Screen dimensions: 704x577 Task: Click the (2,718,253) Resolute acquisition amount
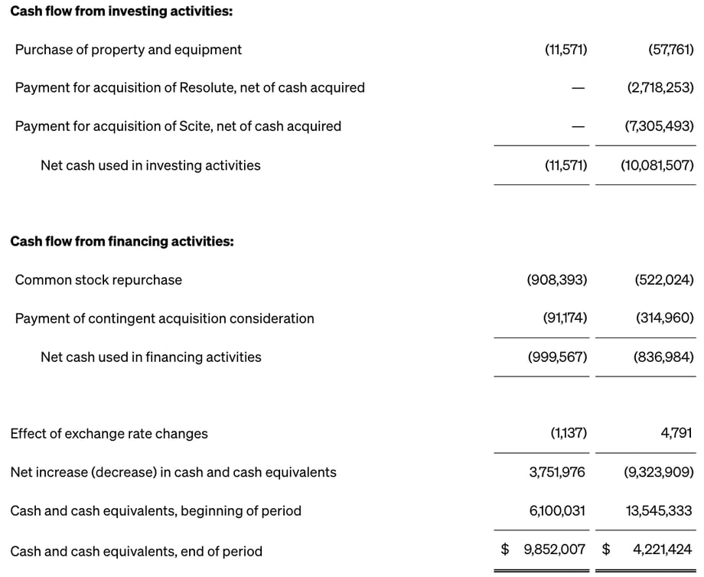pyautogui.click(x=660, y=88)
